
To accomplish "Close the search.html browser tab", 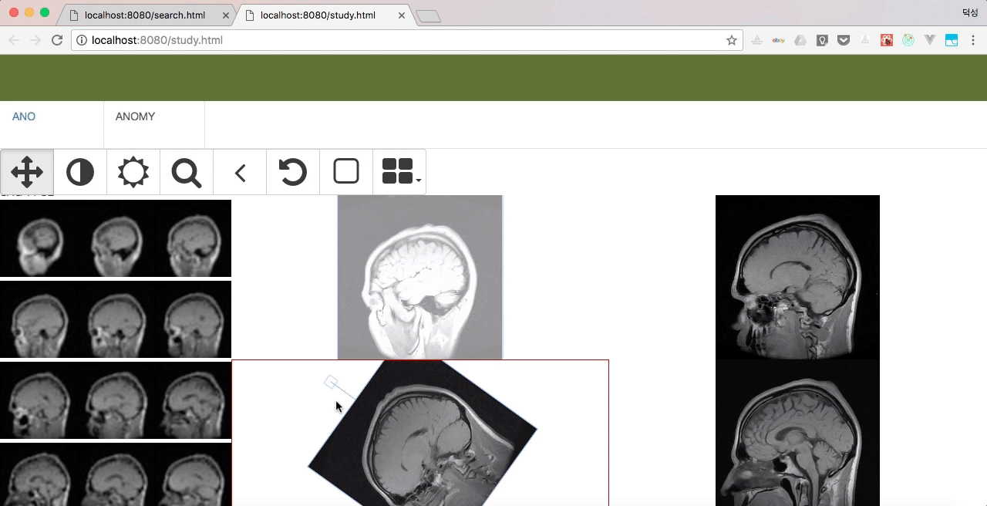I will coord(226,15).
